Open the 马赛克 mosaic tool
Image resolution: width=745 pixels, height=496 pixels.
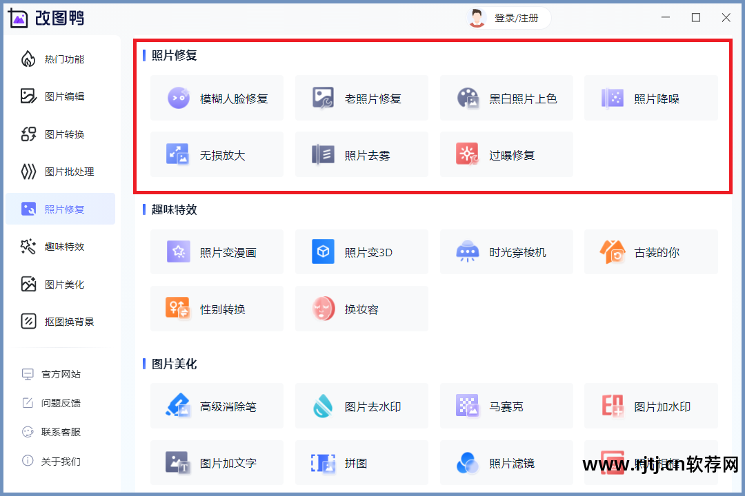506,406
